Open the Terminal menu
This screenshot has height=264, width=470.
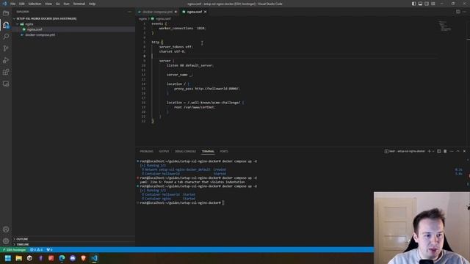coord(79,4)
